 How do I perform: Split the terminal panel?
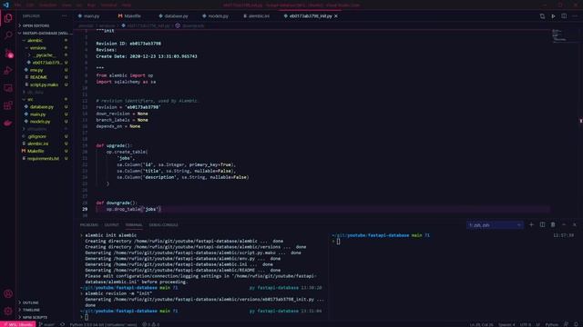click(542, 224)
